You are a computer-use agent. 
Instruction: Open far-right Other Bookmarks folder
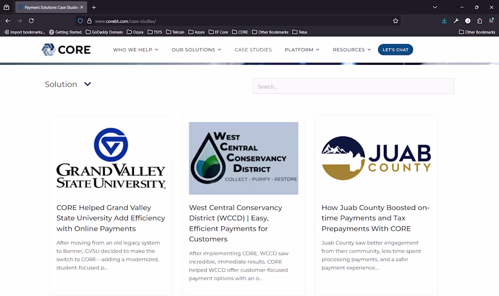(x=477, y=32)
